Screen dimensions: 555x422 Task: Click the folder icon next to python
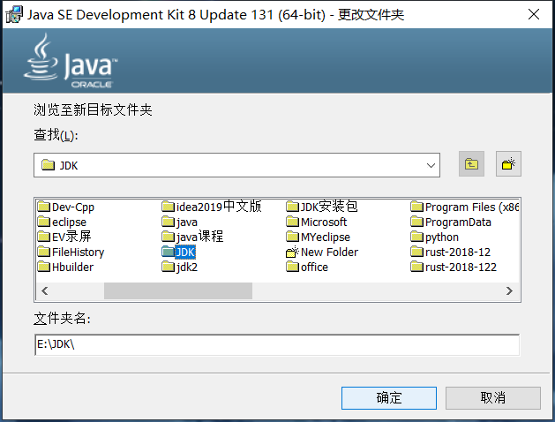tap(417, 237)
